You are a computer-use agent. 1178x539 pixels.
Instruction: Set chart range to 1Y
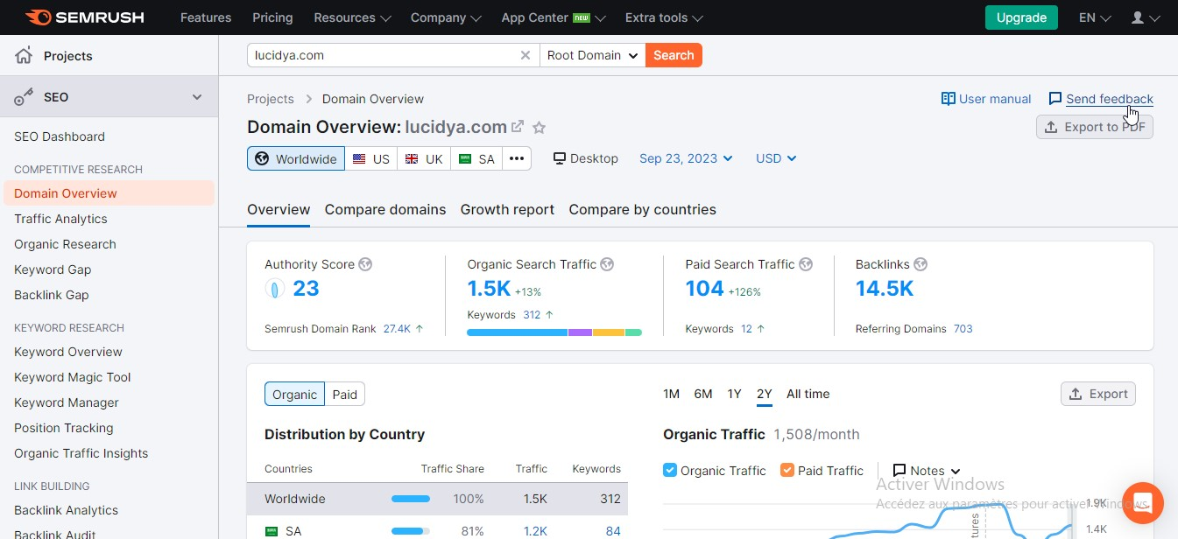(734, 394)
